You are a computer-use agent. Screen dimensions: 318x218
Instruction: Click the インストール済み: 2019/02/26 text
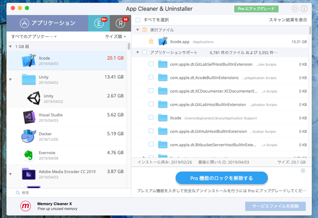pos(164,162)
